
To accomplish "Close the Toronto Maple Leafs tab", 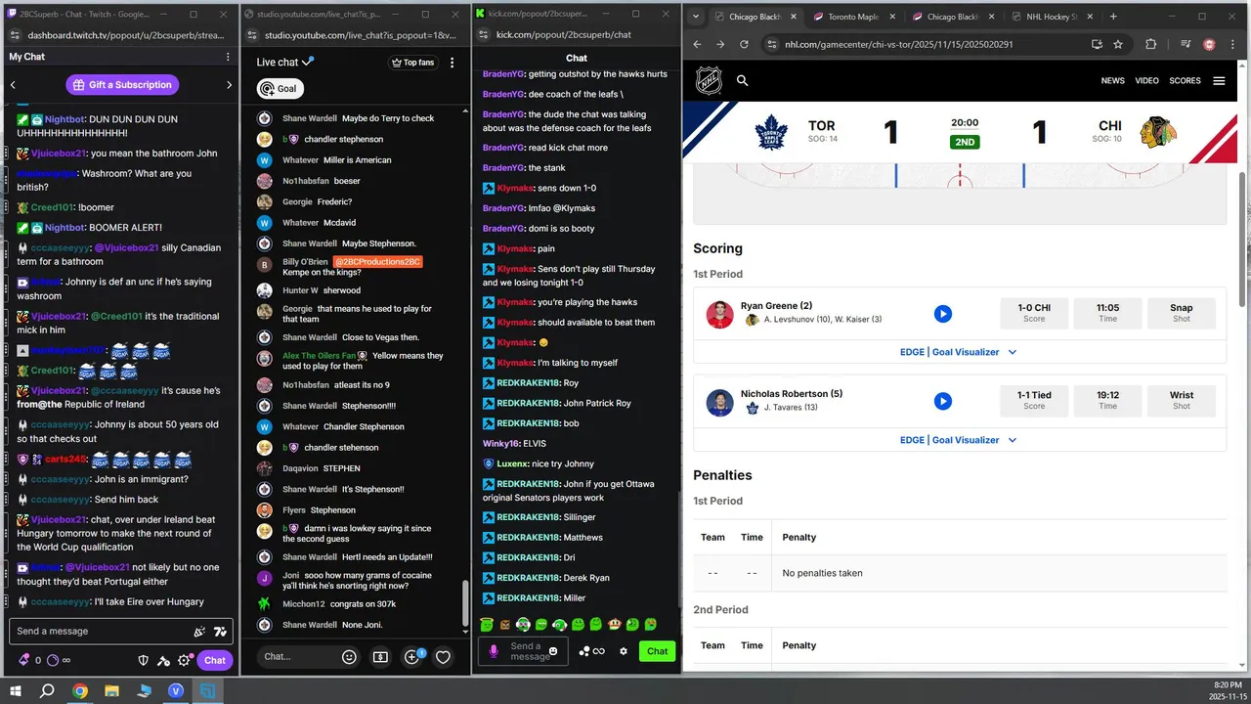I will (x=893, y=17).
